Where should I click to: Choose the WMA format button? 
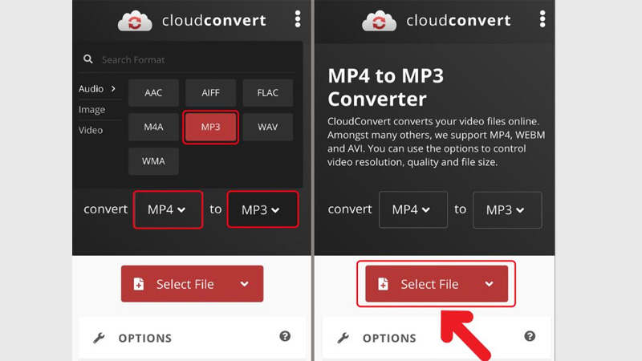[153, 161]
